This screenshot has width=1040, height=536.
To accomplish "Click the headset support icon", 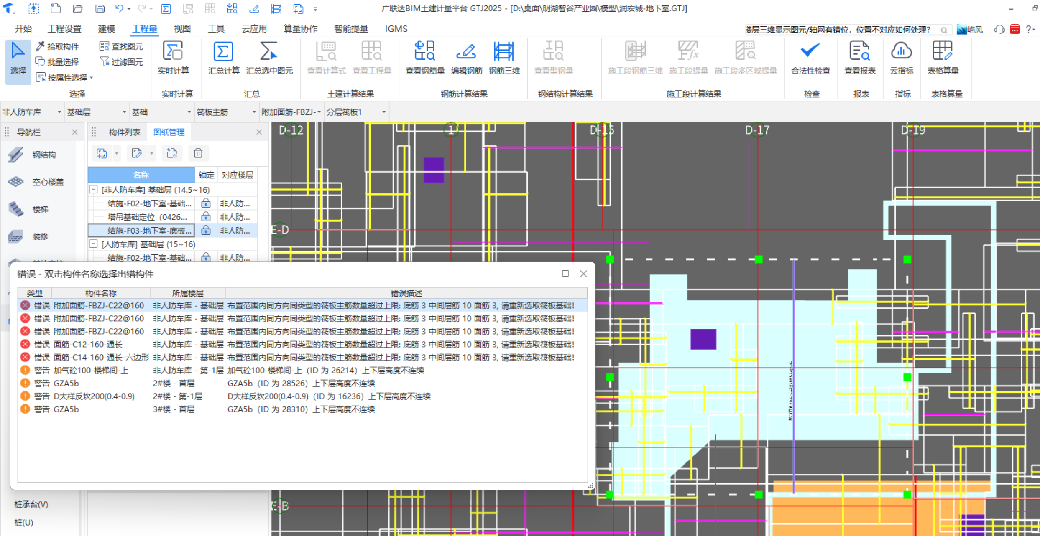I will pyautogui.click(x=999, y=29).
